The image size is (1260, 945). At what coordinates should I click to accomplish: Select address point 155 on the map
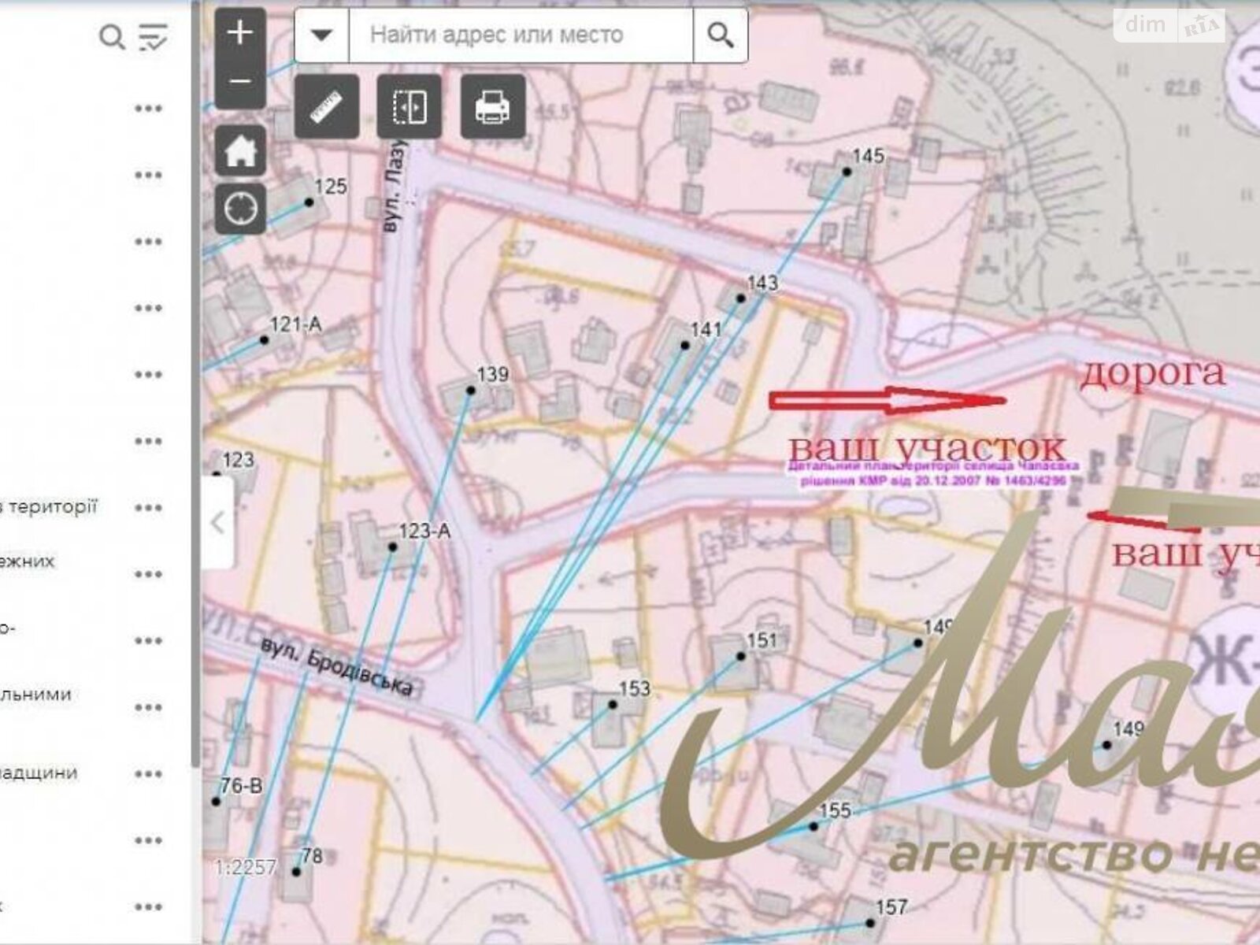[x=813, y=826]
